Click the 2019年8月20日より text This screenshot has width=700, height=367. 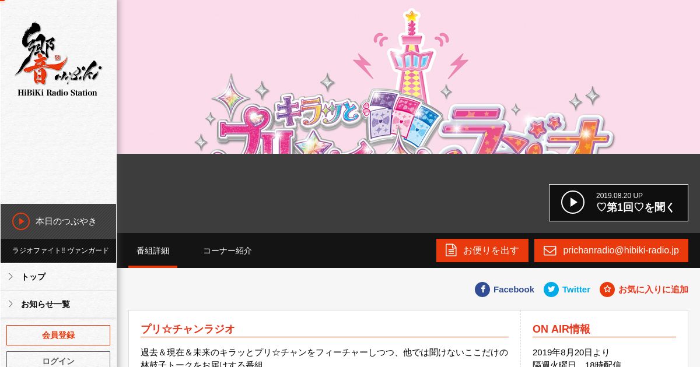(571, 352)
